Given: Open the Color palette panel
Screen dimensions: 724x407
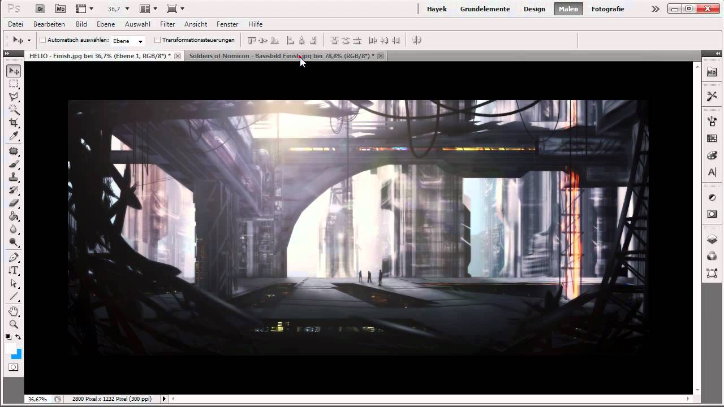Looking at the screenshot, I should 712,155.
